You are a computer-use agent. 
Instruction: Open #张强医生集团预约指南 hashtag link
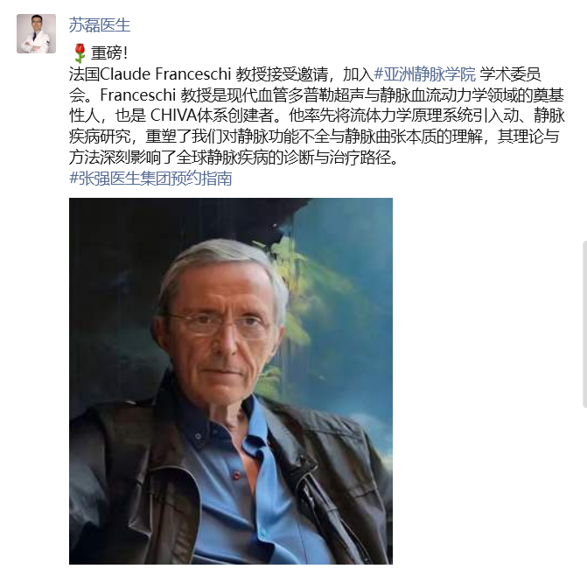[x=150, y=178]
